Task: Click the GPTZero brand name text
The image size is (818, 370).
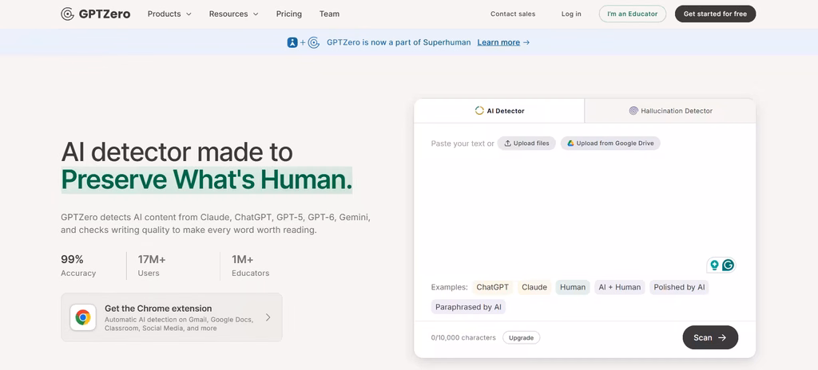Action: pyautogui.click(x=106, y=14)
